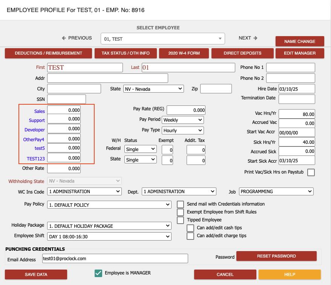Check Exempt Employee from Shift Rules
Image resolution: width=331 pixels, height=285 pixels.
(180, 212)
